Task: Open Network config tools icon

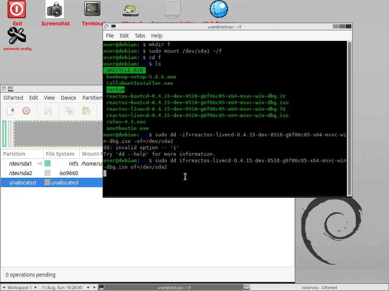Action: pos(17,36)
